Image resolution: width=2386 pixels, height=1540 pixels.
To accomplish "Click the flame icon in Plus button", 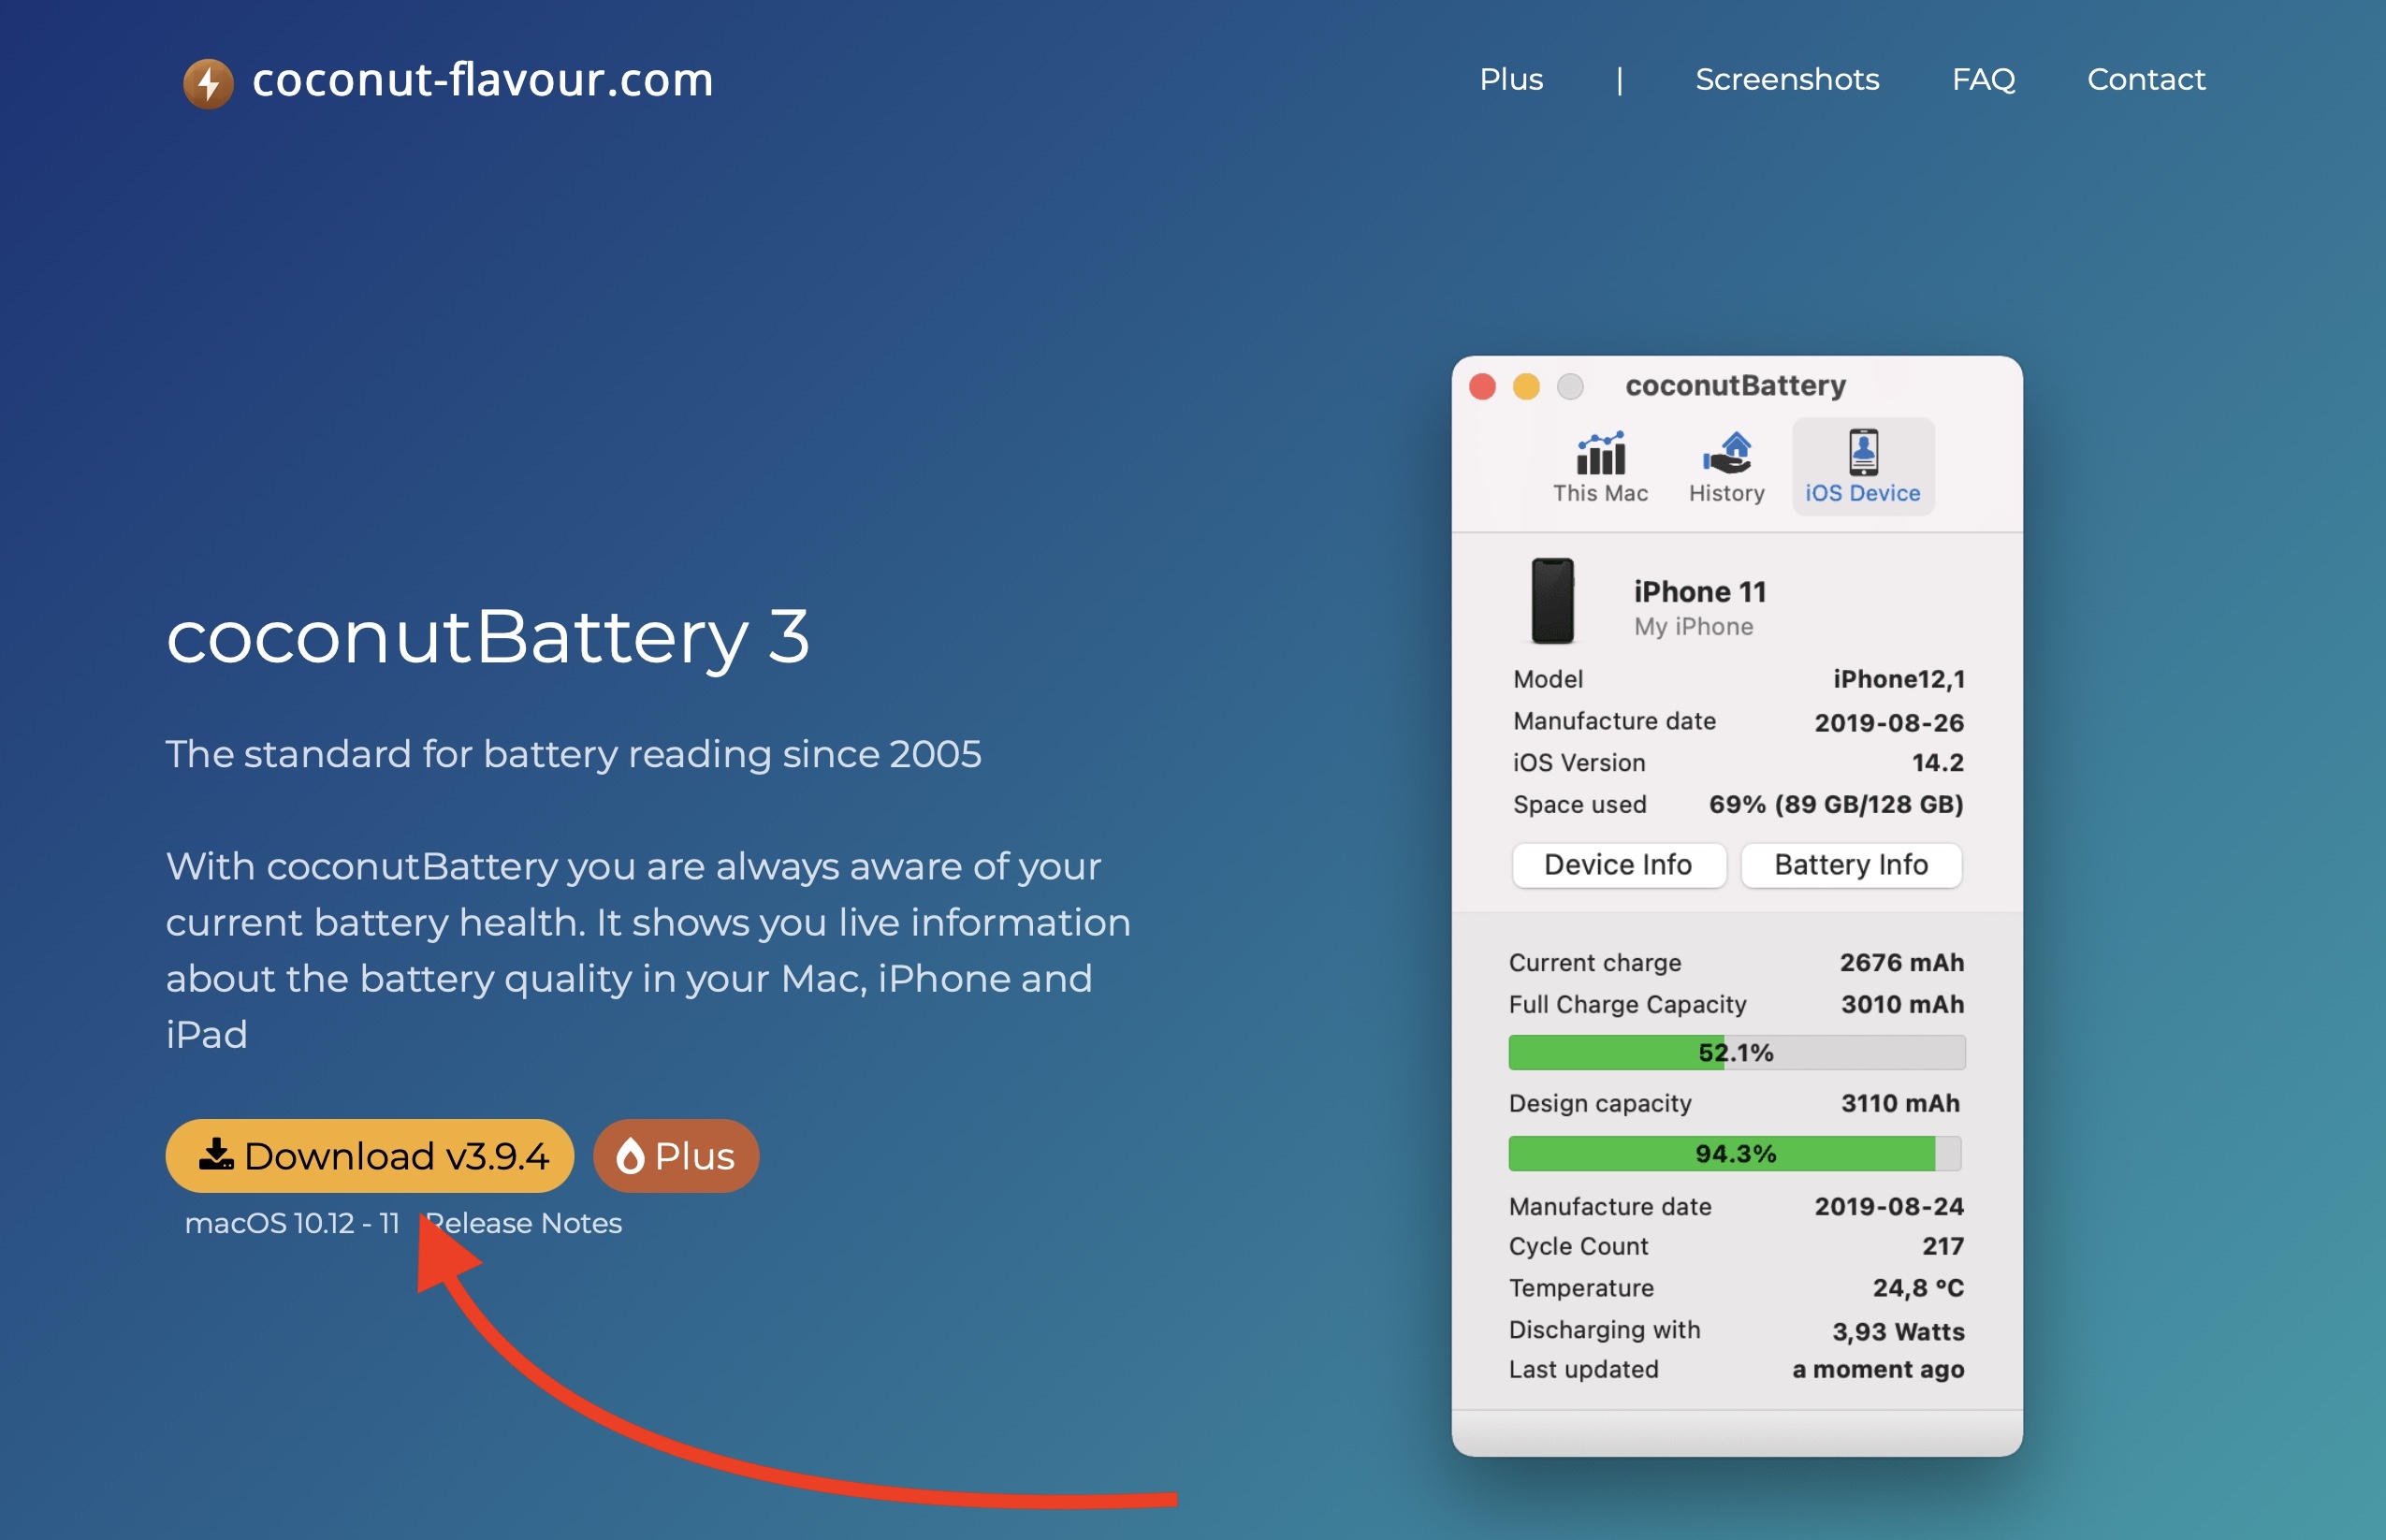I will [x=629, y=1156].
